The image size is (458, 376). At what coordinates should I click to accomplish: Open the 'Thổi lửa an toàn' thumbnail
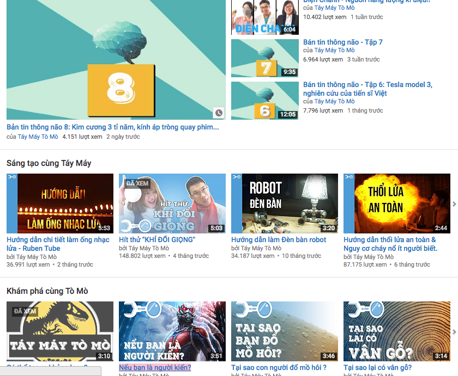397,204
